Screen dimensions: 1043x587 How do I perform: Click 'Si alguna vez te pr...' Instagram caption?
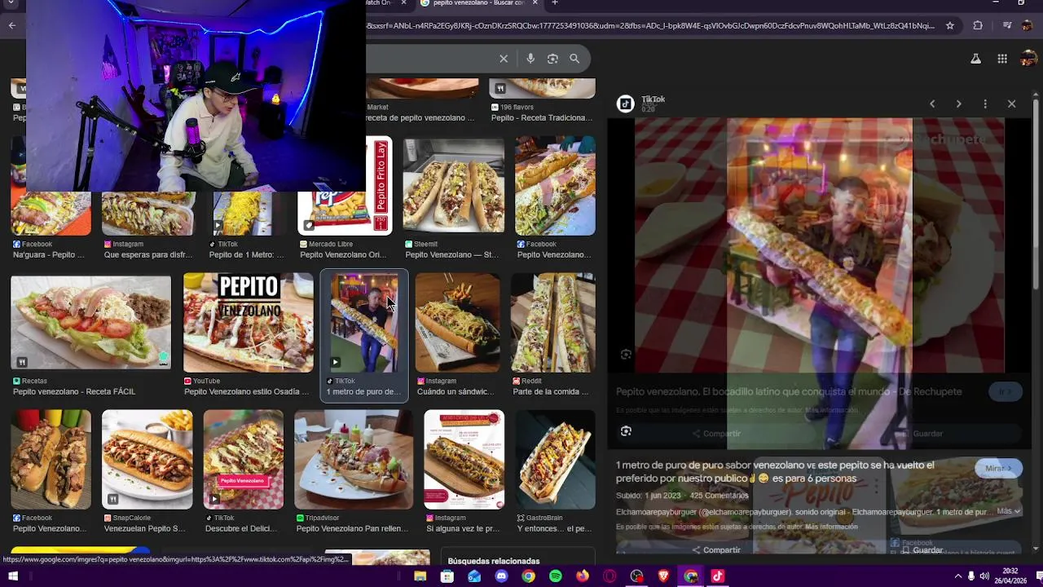[x=463, y=528]
